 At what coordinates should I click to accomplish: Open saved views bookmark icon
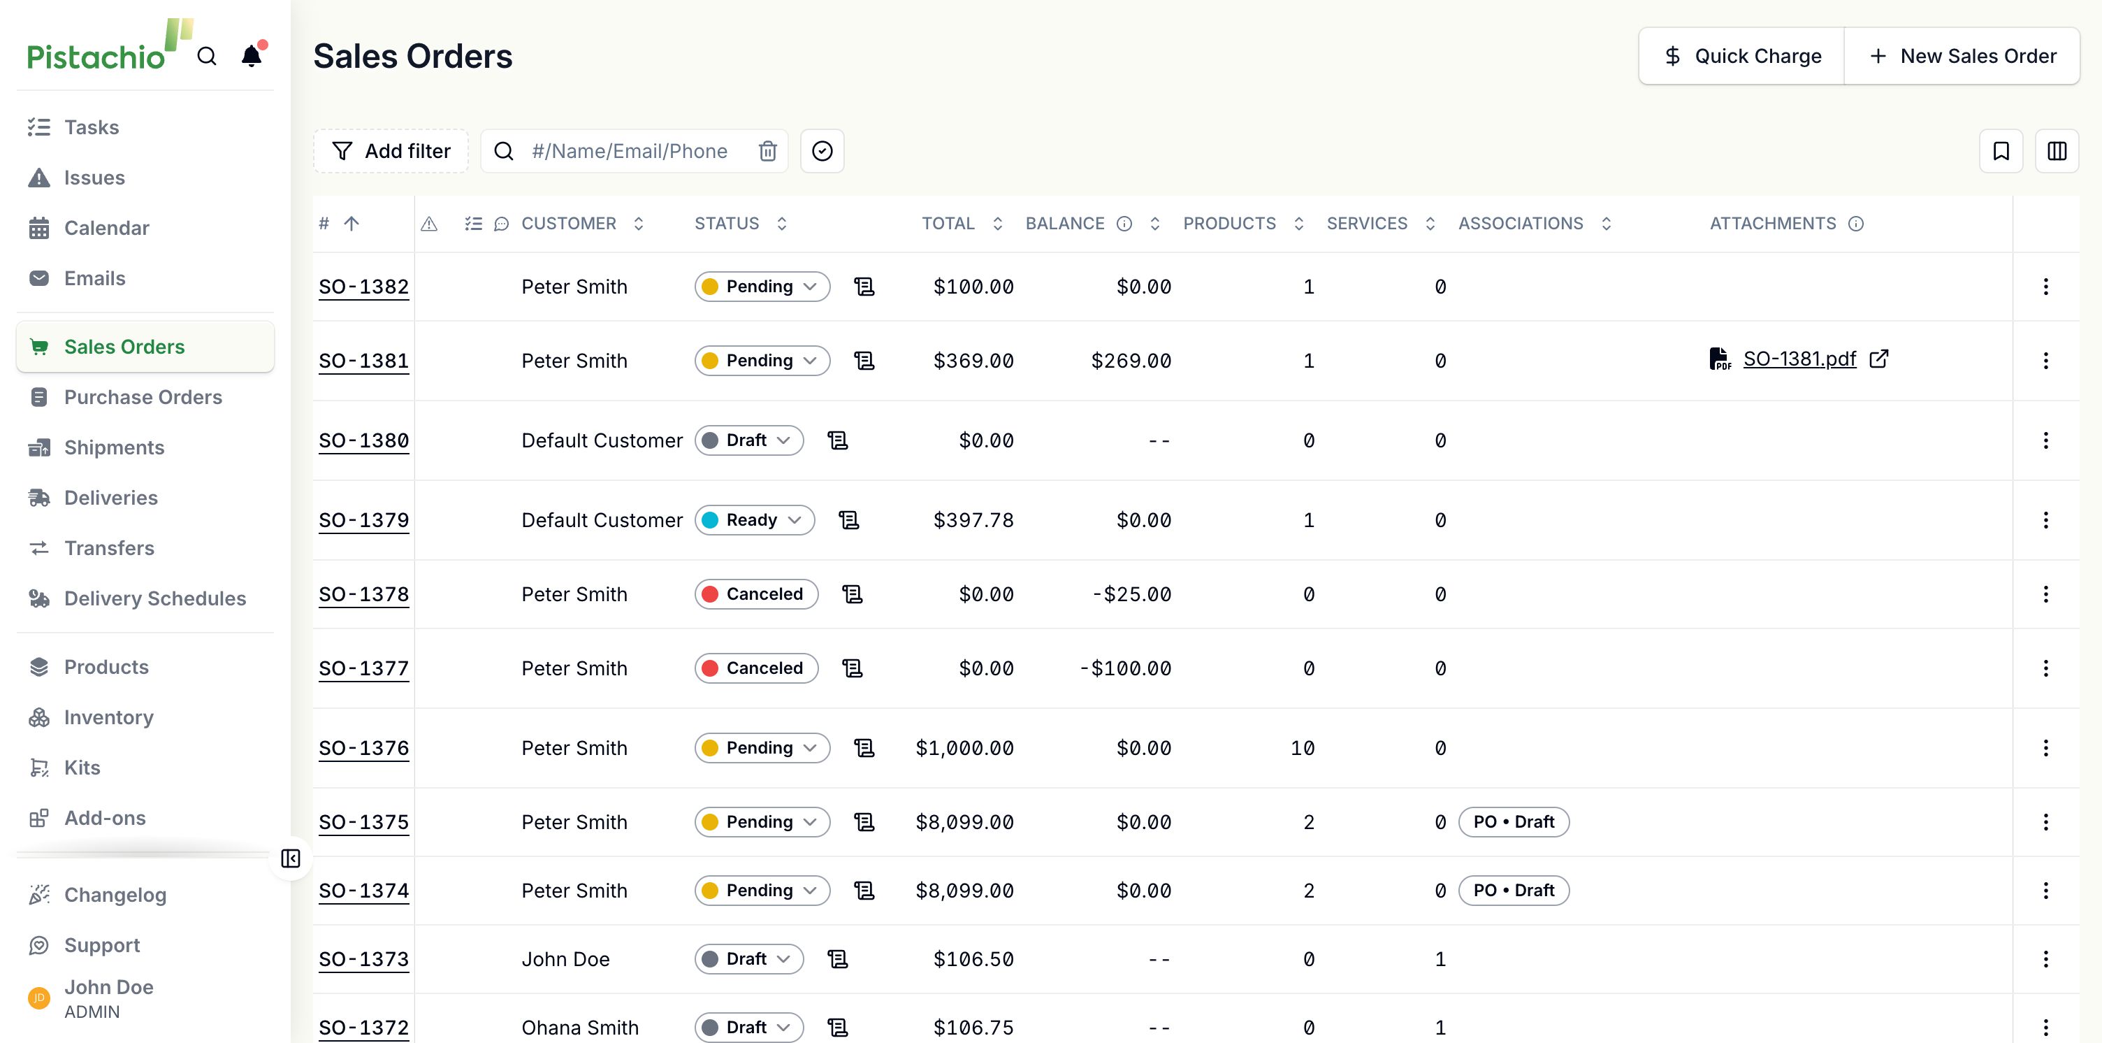click(2001, 151)
